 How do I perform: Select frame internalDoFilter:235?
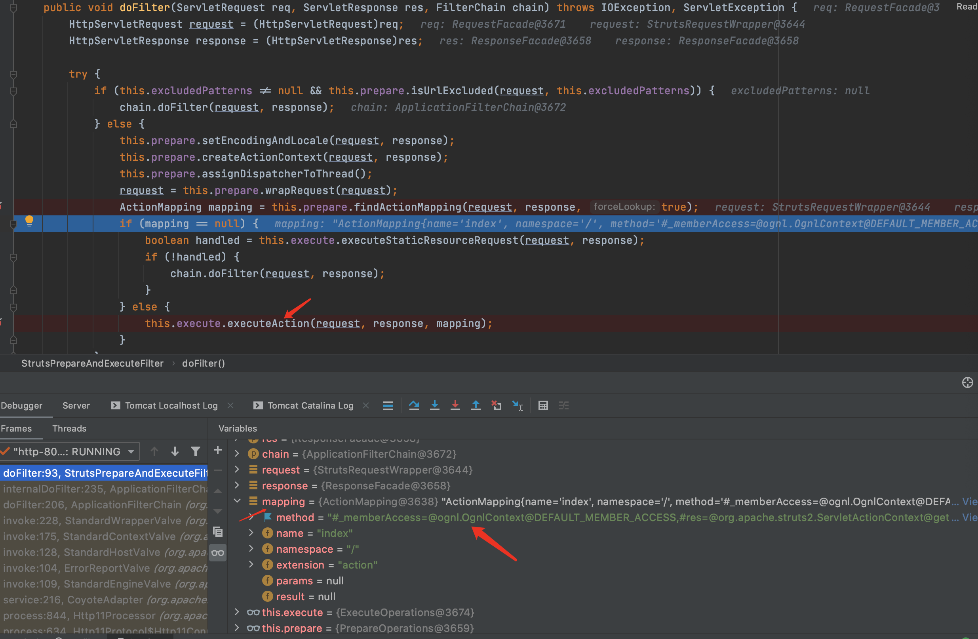tap(104, 489)
